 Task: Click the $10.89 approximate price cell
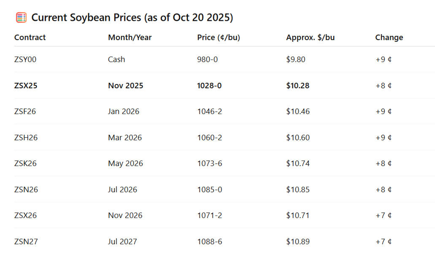[297, 242]
